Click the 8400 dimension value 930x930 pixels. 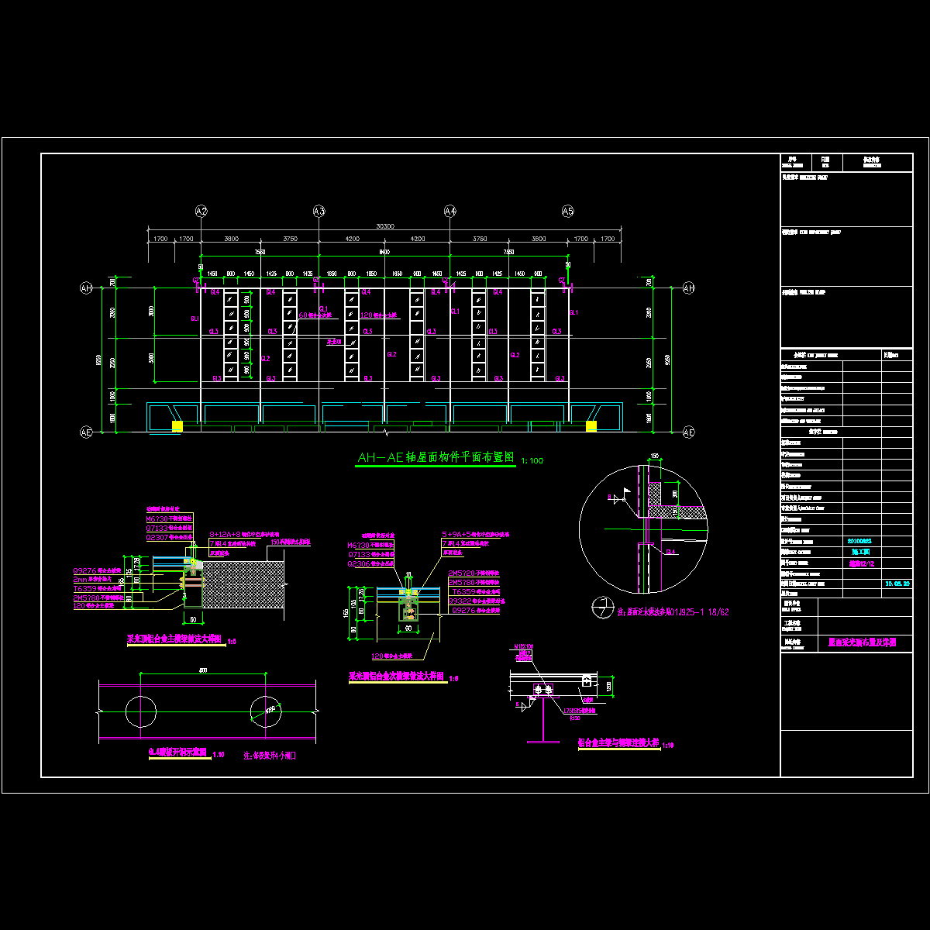coord(384,252)
